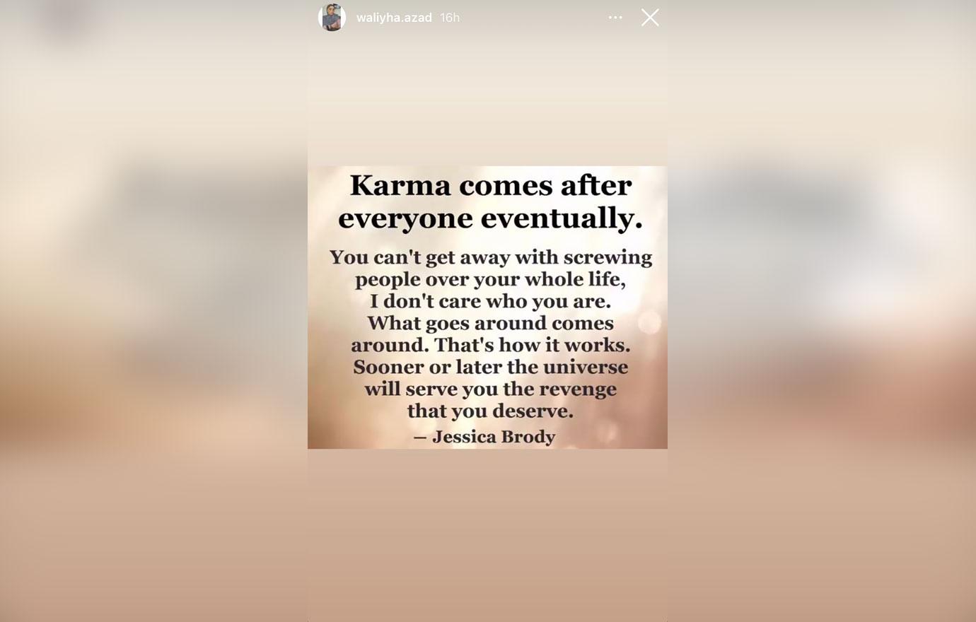Open the waliyha.azad username link

(x=394, y=18)
